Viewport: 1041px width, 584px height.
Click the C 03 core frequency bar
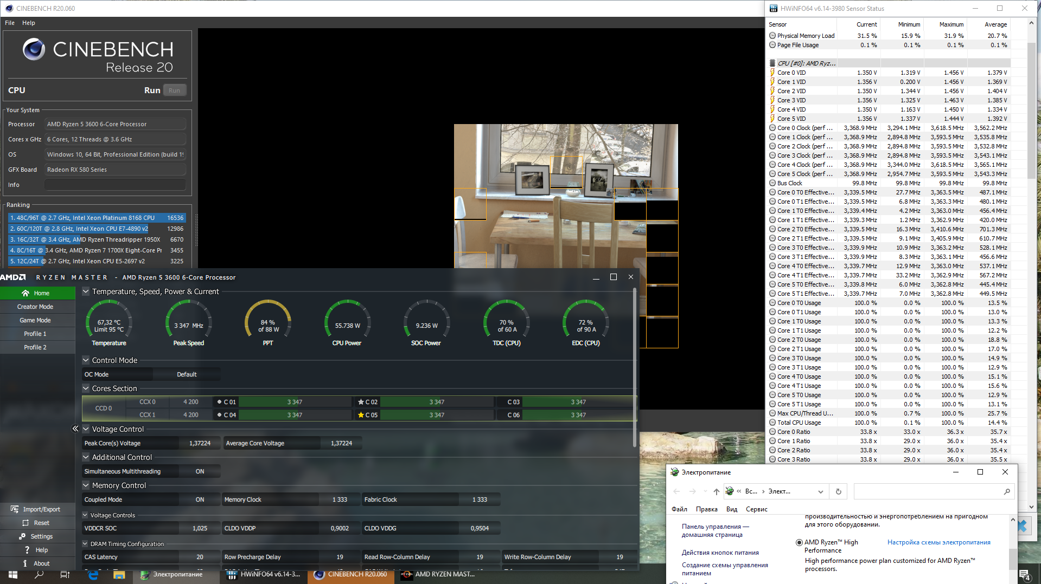[x=578, y=402]
